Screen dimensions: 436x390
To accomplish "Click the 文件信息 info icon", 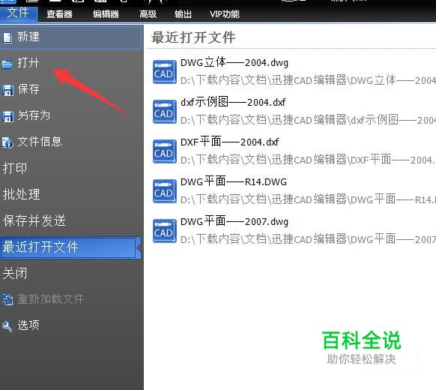I will click(7, 142).
